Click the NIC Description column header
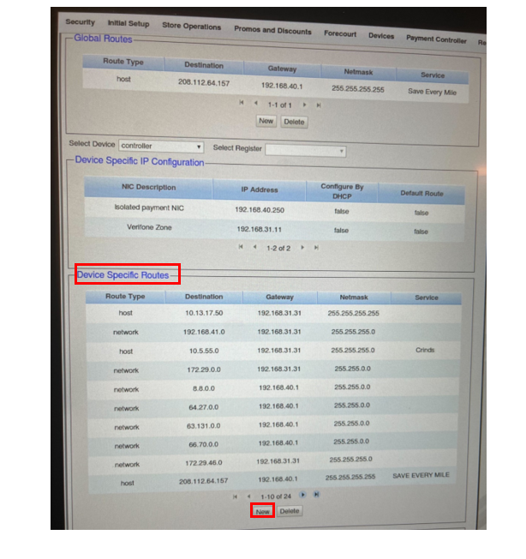This screenshot has height=559, width=526. [x=148, y=187]
